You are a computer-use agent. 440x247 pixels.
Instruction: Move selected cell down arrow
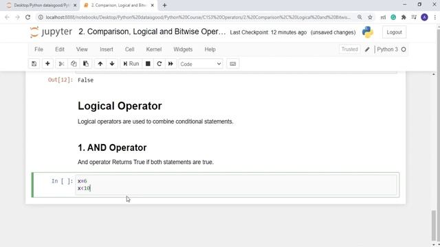(x=112, y=64)
